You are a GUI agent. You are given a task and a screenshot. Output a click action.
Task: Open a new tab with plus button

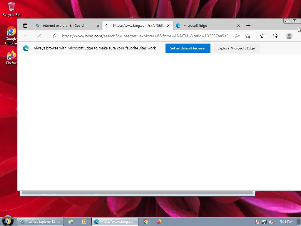248,26
